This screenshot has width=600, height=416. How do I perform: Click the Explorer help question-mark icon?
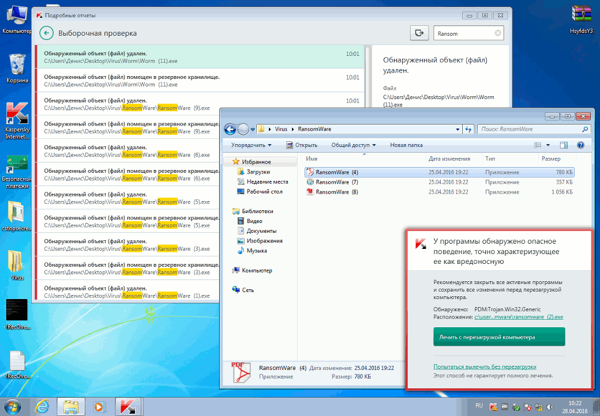(580, 145)
